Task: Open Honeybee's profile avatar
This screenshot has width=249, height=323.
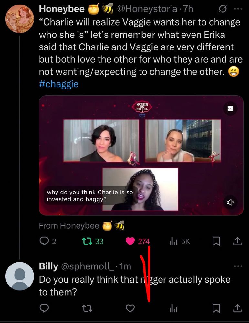Action: 20,19
